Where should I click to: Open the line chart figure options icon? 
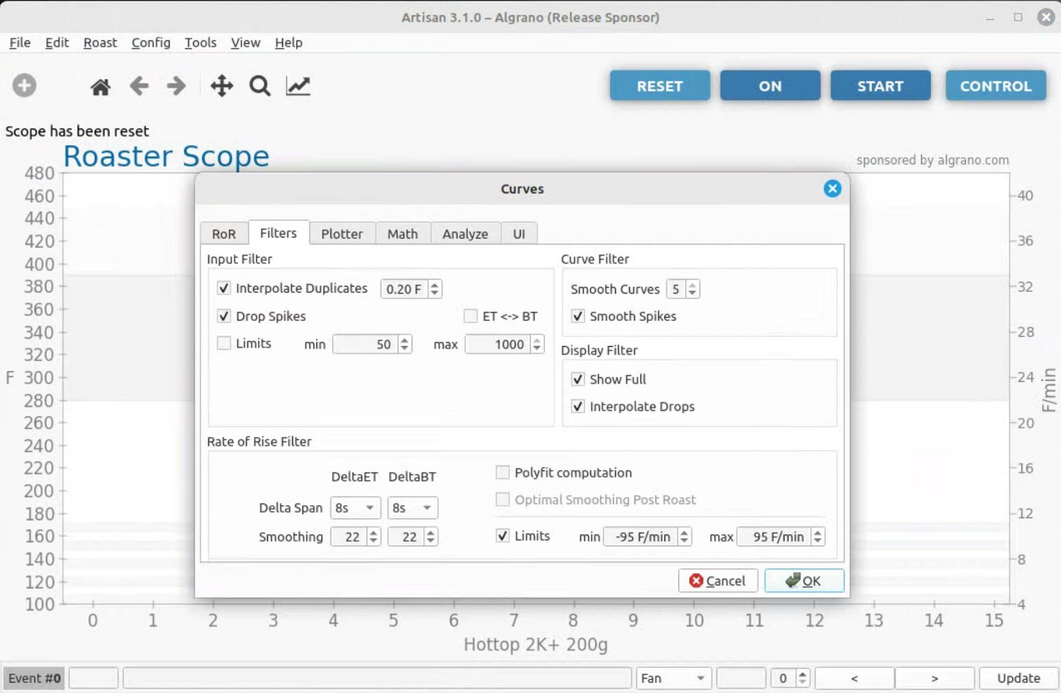[x=298, y=86]
